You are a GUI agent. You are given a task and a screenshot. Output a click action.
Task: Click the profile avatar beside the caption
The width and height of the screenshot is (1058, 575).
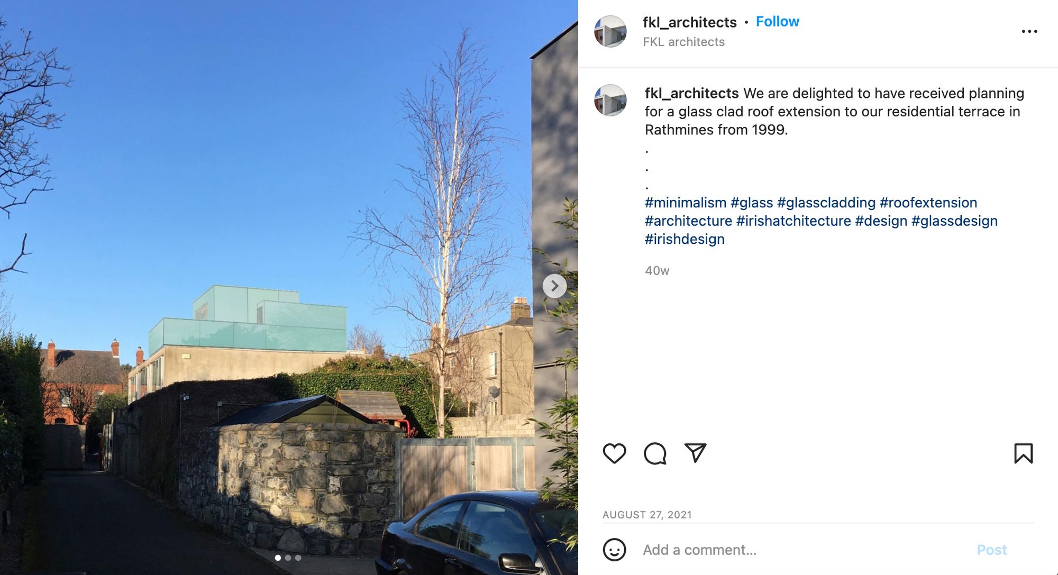tap(610, 100)
